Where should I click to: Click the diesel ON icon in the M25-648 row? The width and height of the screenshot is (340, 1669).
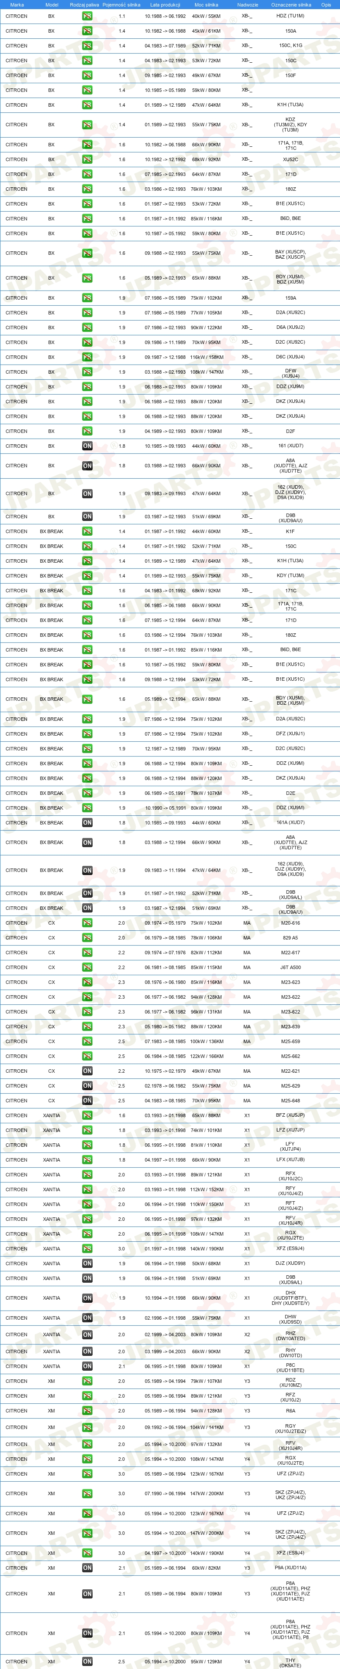click(87, 1101)
